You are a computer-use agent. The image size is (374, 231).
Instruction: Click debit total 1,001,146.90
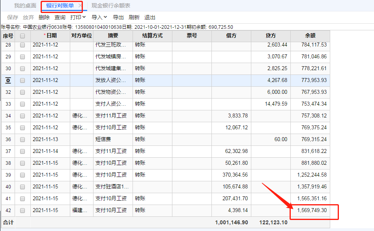232,222
